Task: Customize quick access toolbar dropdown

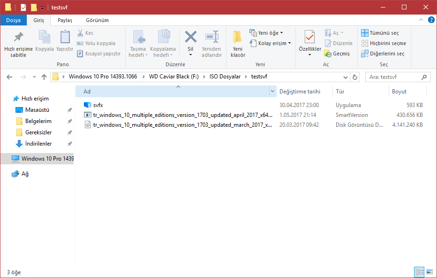Action: pos(42,8)
